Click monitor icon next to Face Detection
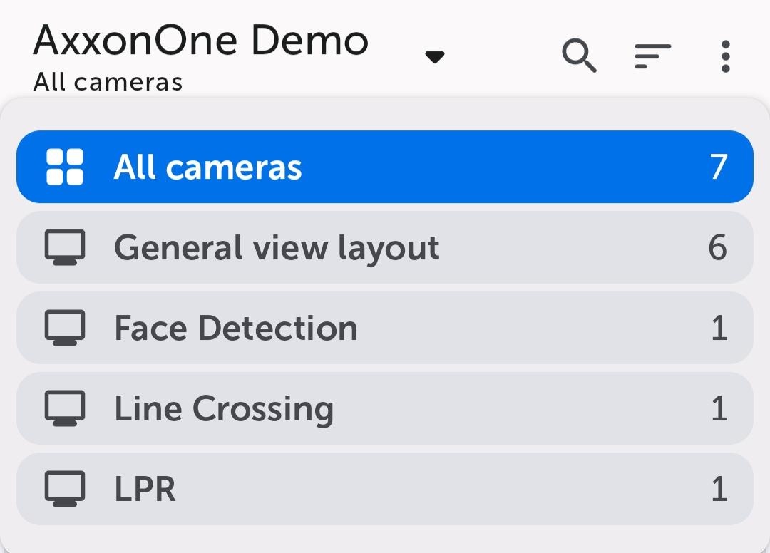Viewport: 770px width, 553px height. (x=65, y=329)
